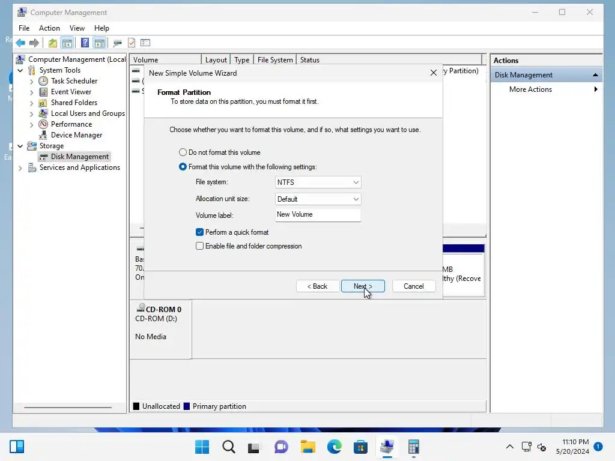Image resolution: width=615 pixels, height=461 pixels.
Task: Open the Calculator app on taskbar
Action: pyautogui.click(x=413, y=447)
